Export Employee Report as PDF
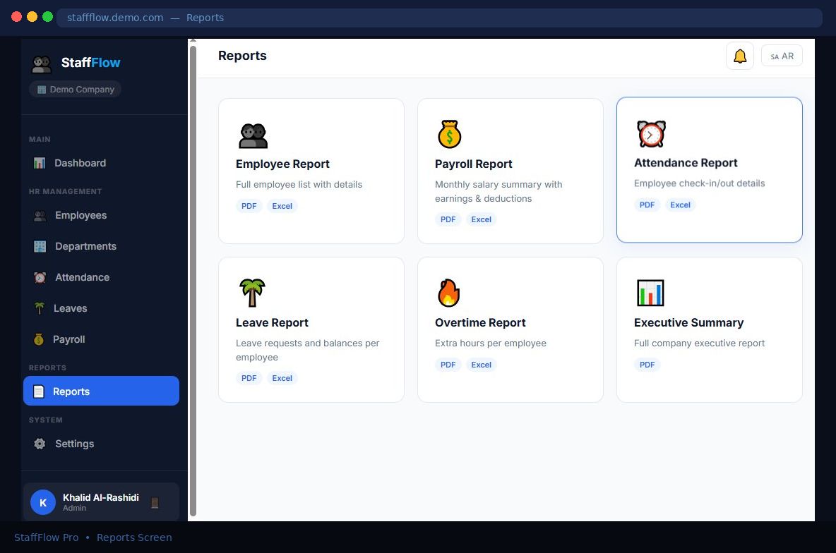Viewport: 836px width, 553px height. click(249, 206)
